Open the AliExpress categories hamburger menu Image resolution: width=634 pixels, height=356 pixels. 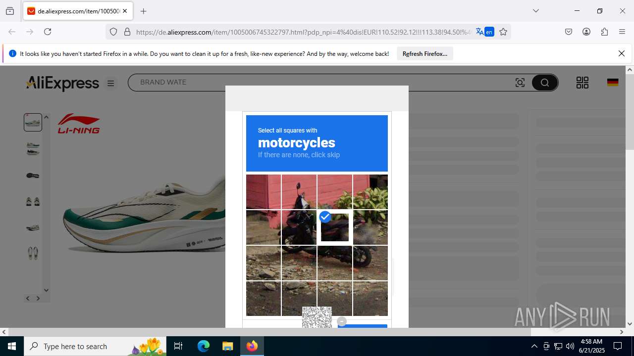pos(111,84)
